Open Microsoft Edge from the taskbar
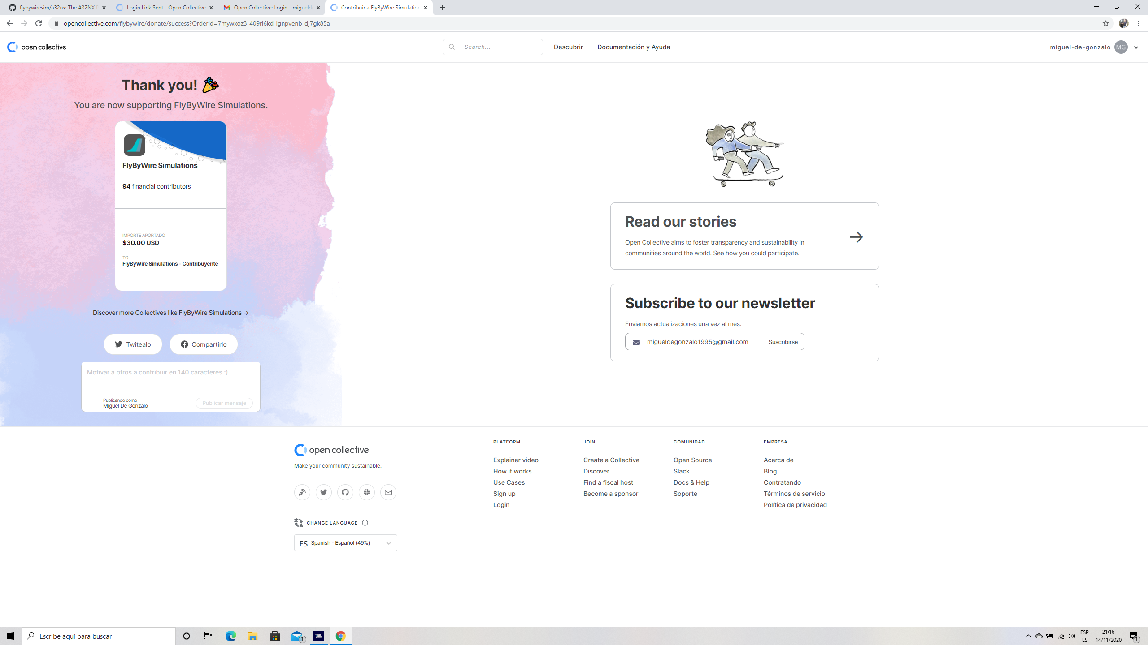The height and width of the screenshot is (645, 1148). point(230,636)
